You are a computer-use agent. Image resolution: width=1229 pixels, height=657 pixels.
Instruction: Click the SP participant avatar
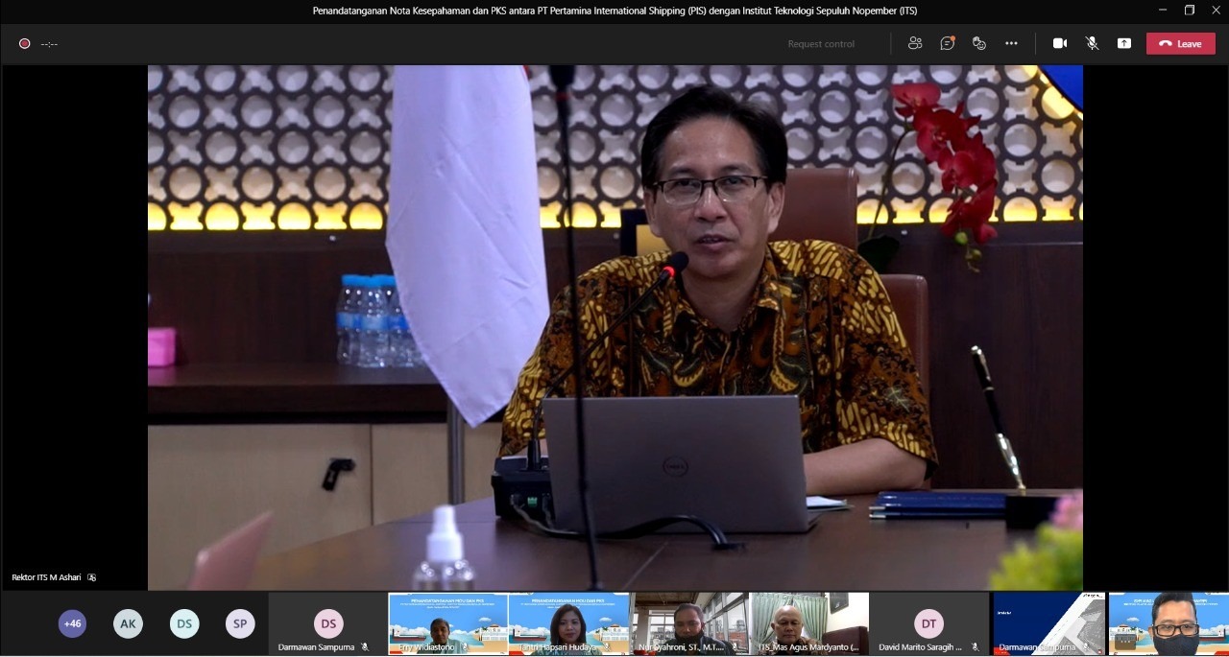[240, 623]
